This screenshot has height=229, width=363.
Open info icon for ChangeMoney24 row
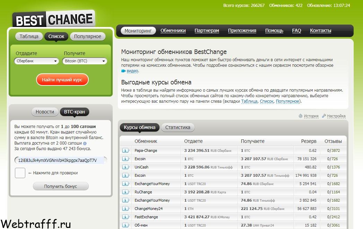[126, 209]
